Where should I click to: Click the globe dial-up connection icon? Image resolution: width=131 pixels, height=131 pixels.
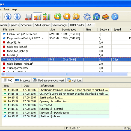click(96, 17)
